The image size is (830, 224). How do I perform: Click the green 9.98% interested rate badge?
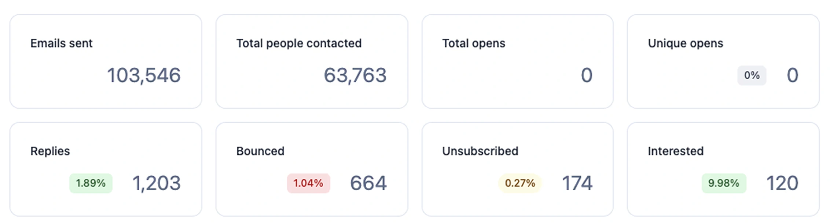tap(724, 183)
